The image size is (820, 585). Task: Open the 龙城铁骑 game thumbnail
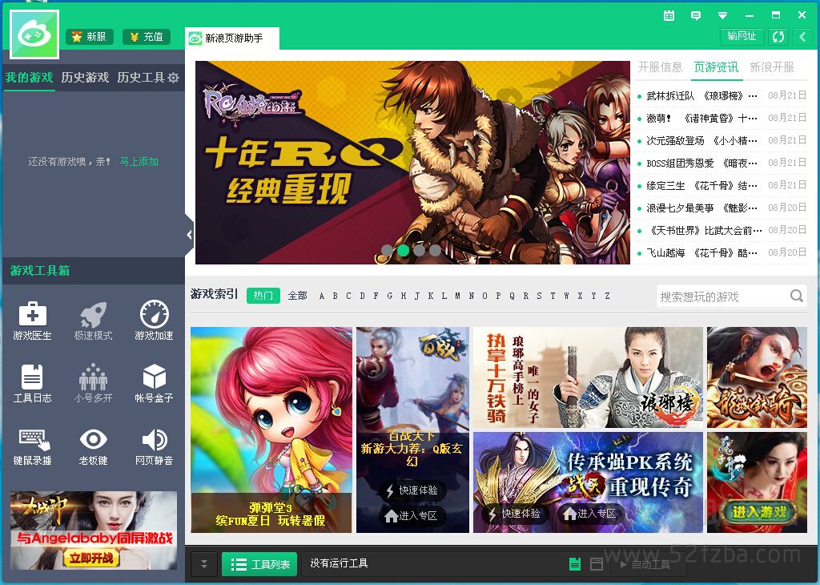[757, 377]
